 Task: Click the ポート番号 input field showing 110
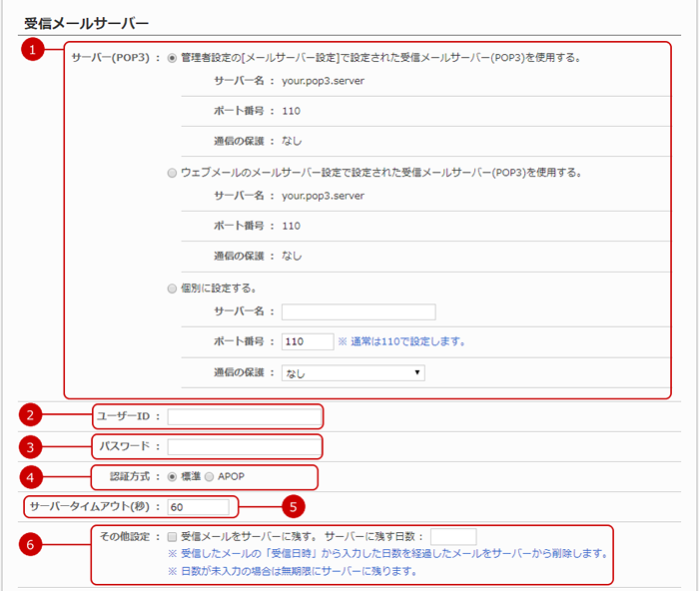[x=307, y=341]
